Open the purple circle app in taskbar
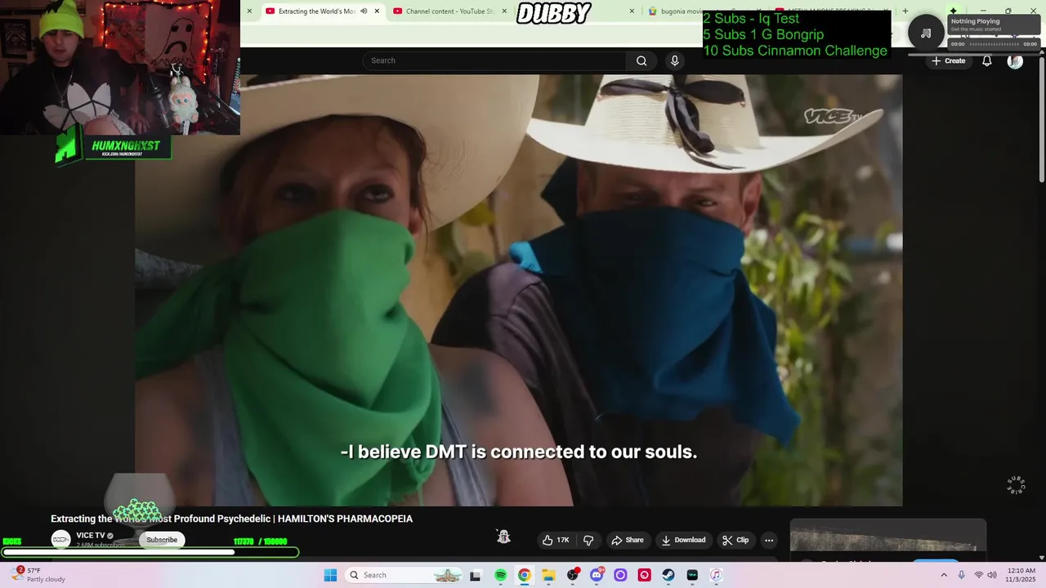 click(x=620, y=575)
